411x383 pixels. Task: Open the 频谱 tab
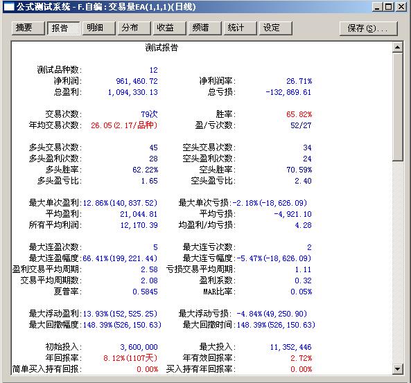(205, 28)
